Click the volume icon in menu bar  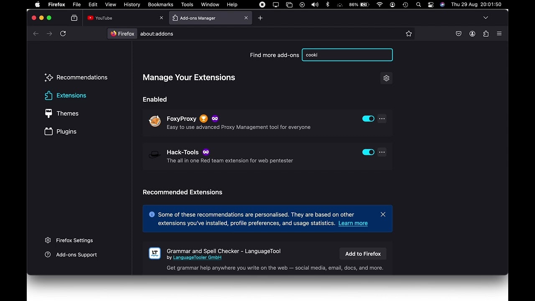(314, 5)
